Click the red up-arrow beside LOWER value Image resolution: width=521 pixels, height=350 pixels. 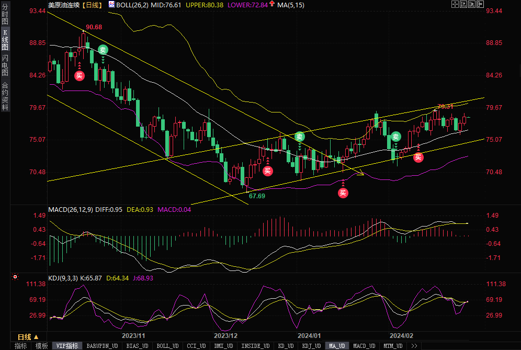272,4
